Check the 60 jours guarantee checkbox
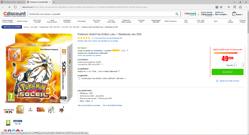This screenshot has width=249, height=135. point(79,78)
